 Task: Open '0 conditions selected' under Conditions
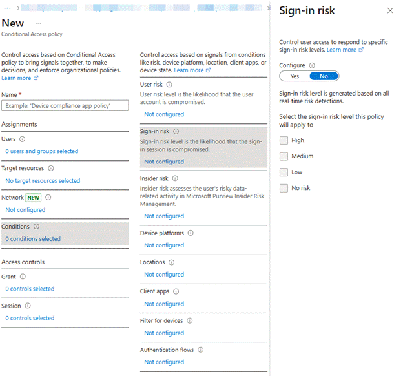tap(33, 239)
